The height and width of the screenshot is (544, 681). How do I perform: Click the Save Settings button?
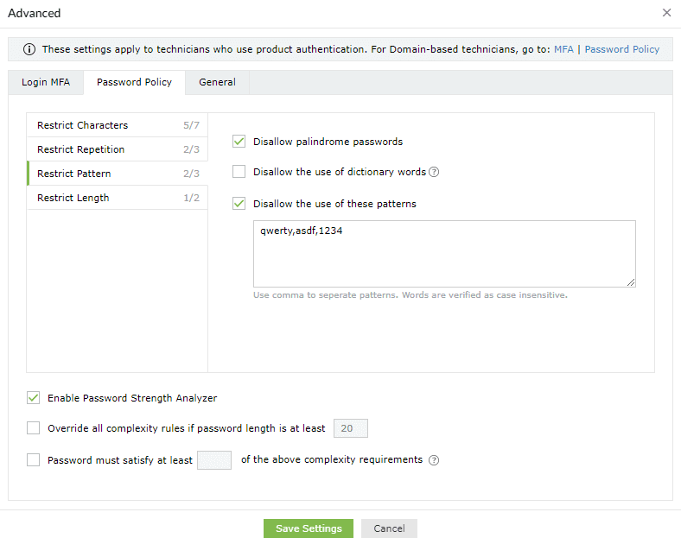309,528
